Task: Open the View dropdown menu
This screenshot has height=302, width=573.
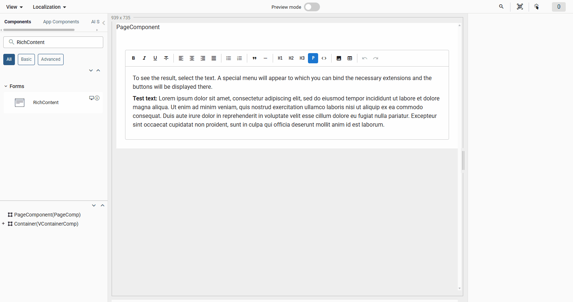Action: pos(14,7)
